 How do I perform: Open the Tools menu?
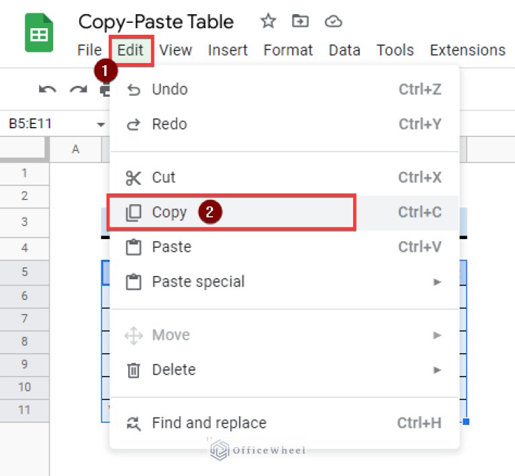395,50
